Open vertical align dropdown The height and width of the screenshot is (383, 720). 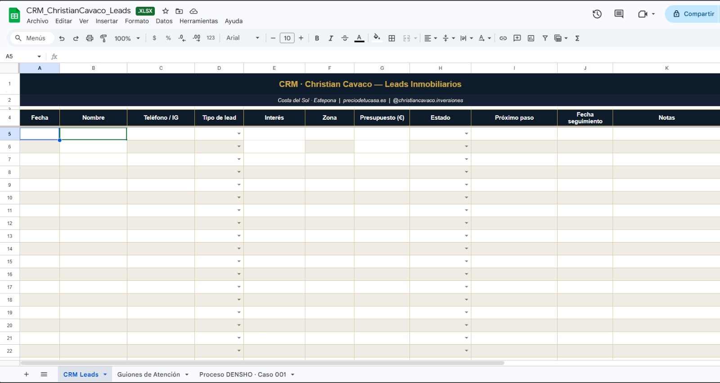point(449,38)
